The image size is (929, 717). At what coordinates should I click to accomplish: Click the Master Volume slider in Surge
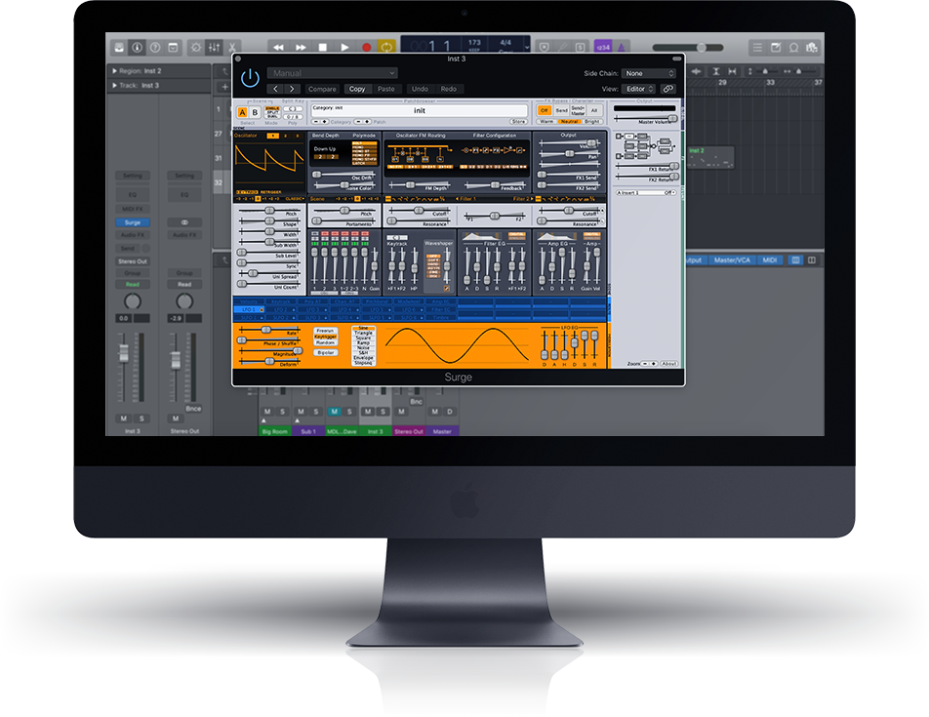(x=644, y=117)
